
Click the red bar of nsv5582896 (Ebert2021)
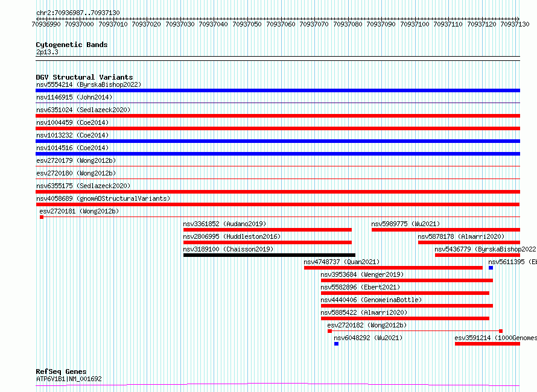(x=405, y=293)
